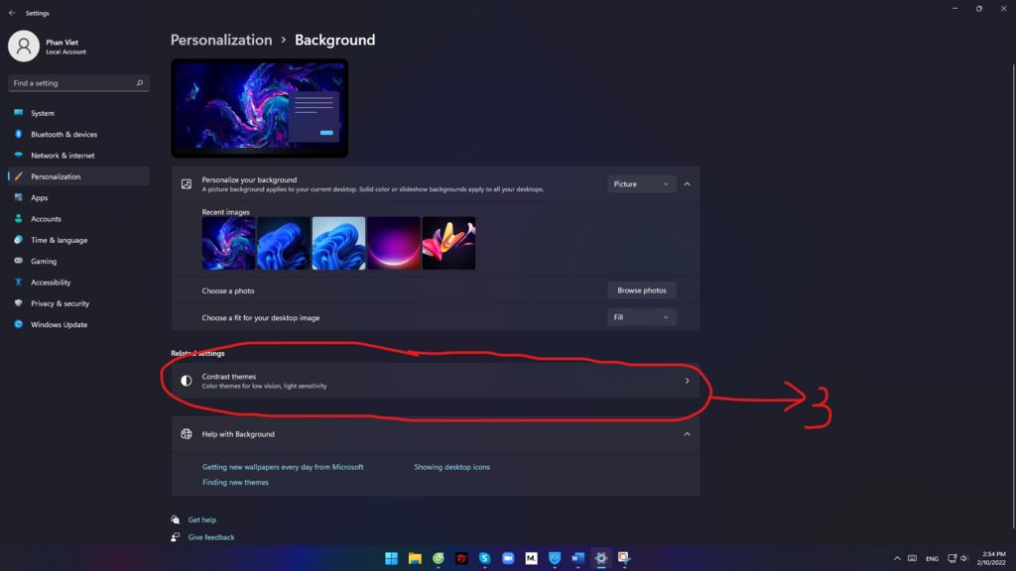Open Bluetooth & devices settings

pos(78,134)
